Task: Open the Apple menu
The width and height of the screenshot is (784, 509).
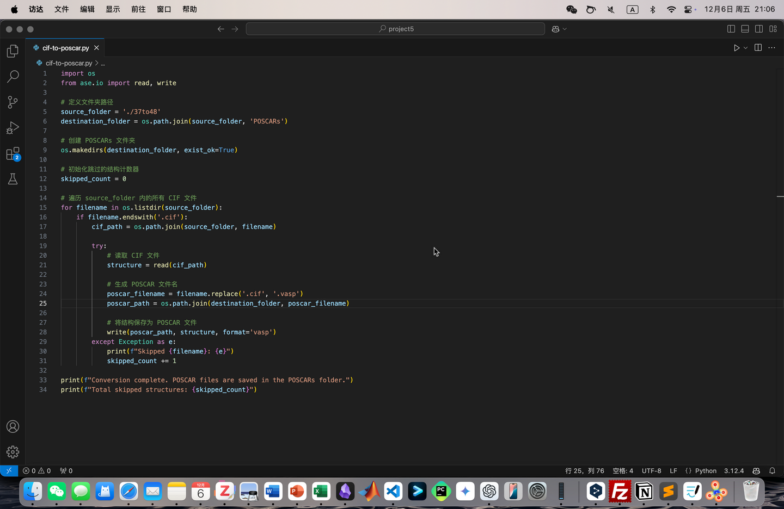Action: (x=14, y=9)
